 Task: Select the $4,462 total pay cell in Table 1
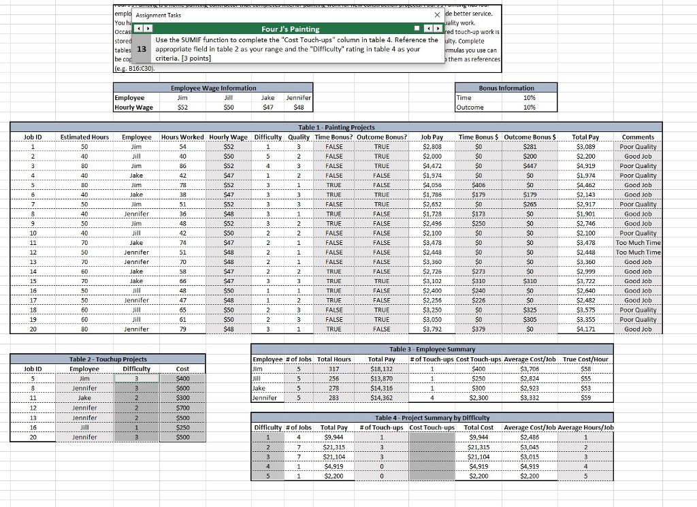click(585, 185)
